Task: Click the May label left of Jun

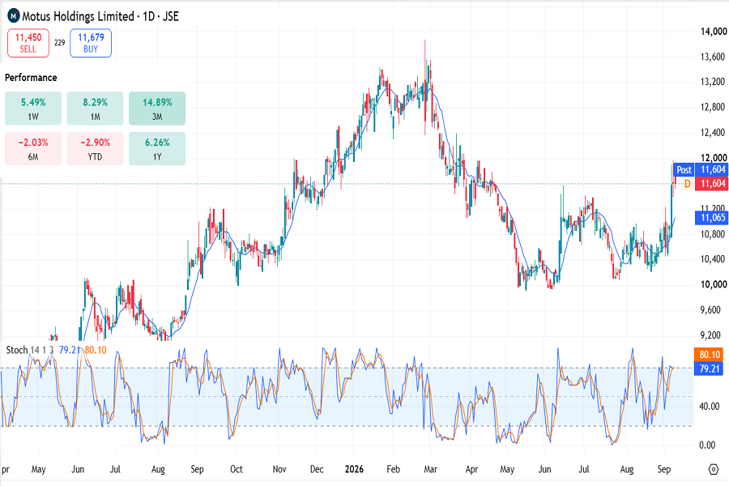Action: [39, 469]
